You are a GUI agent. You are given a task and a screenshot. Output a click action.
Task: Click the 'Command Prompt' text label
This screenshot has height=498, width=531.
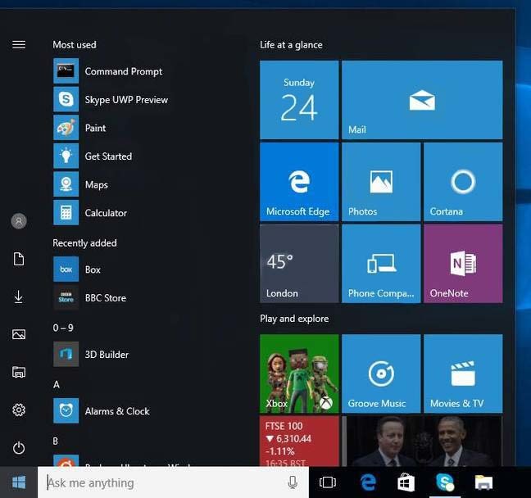(124, 71)
